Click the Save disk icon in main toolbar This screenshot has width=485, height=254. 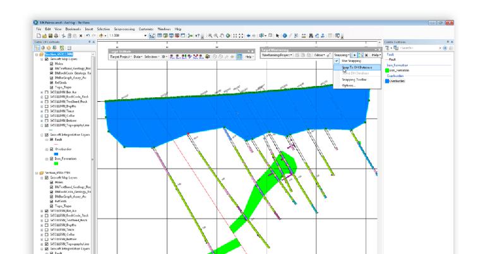tap(50, 36)
